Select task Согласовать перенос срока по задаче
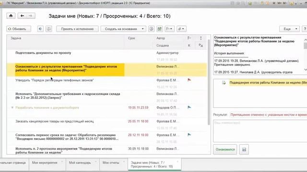 pos(67,137)
